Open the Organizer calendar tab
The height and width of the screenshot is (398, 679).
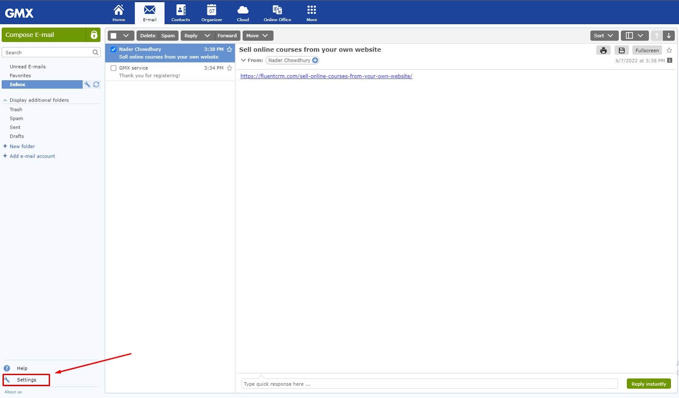(212, 13)
